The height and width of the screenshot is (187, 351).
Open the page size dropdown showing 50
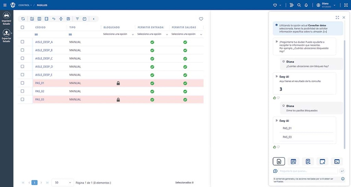(x=62, y=183)
